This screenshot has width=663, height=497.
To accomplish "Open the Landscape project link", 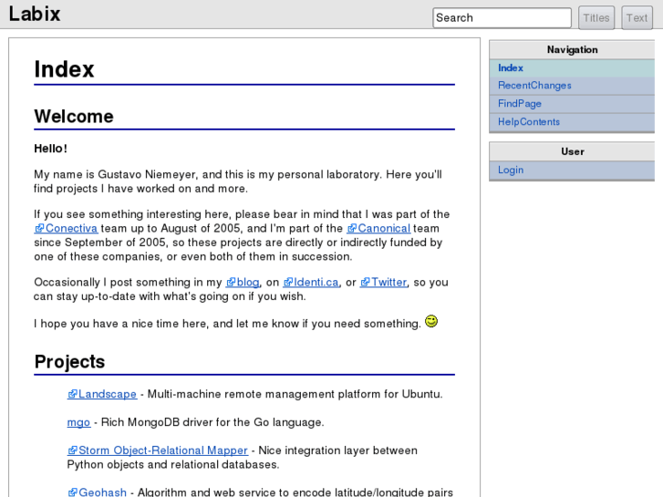I will 108,395.
